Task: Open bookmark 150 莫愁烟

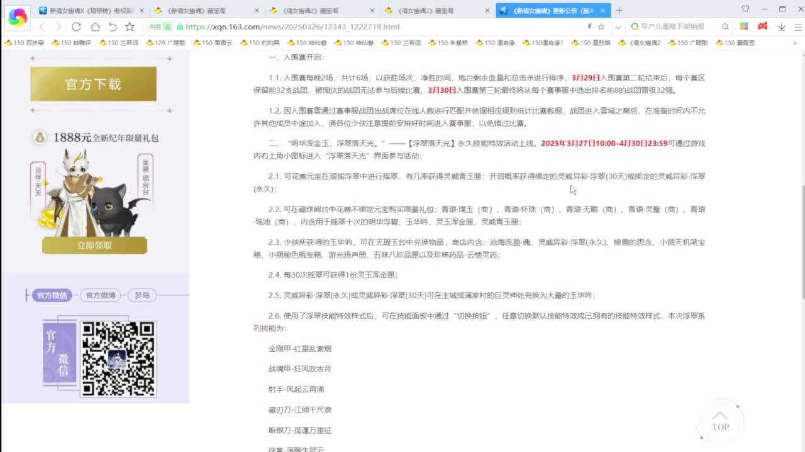Action: (591, 43)
